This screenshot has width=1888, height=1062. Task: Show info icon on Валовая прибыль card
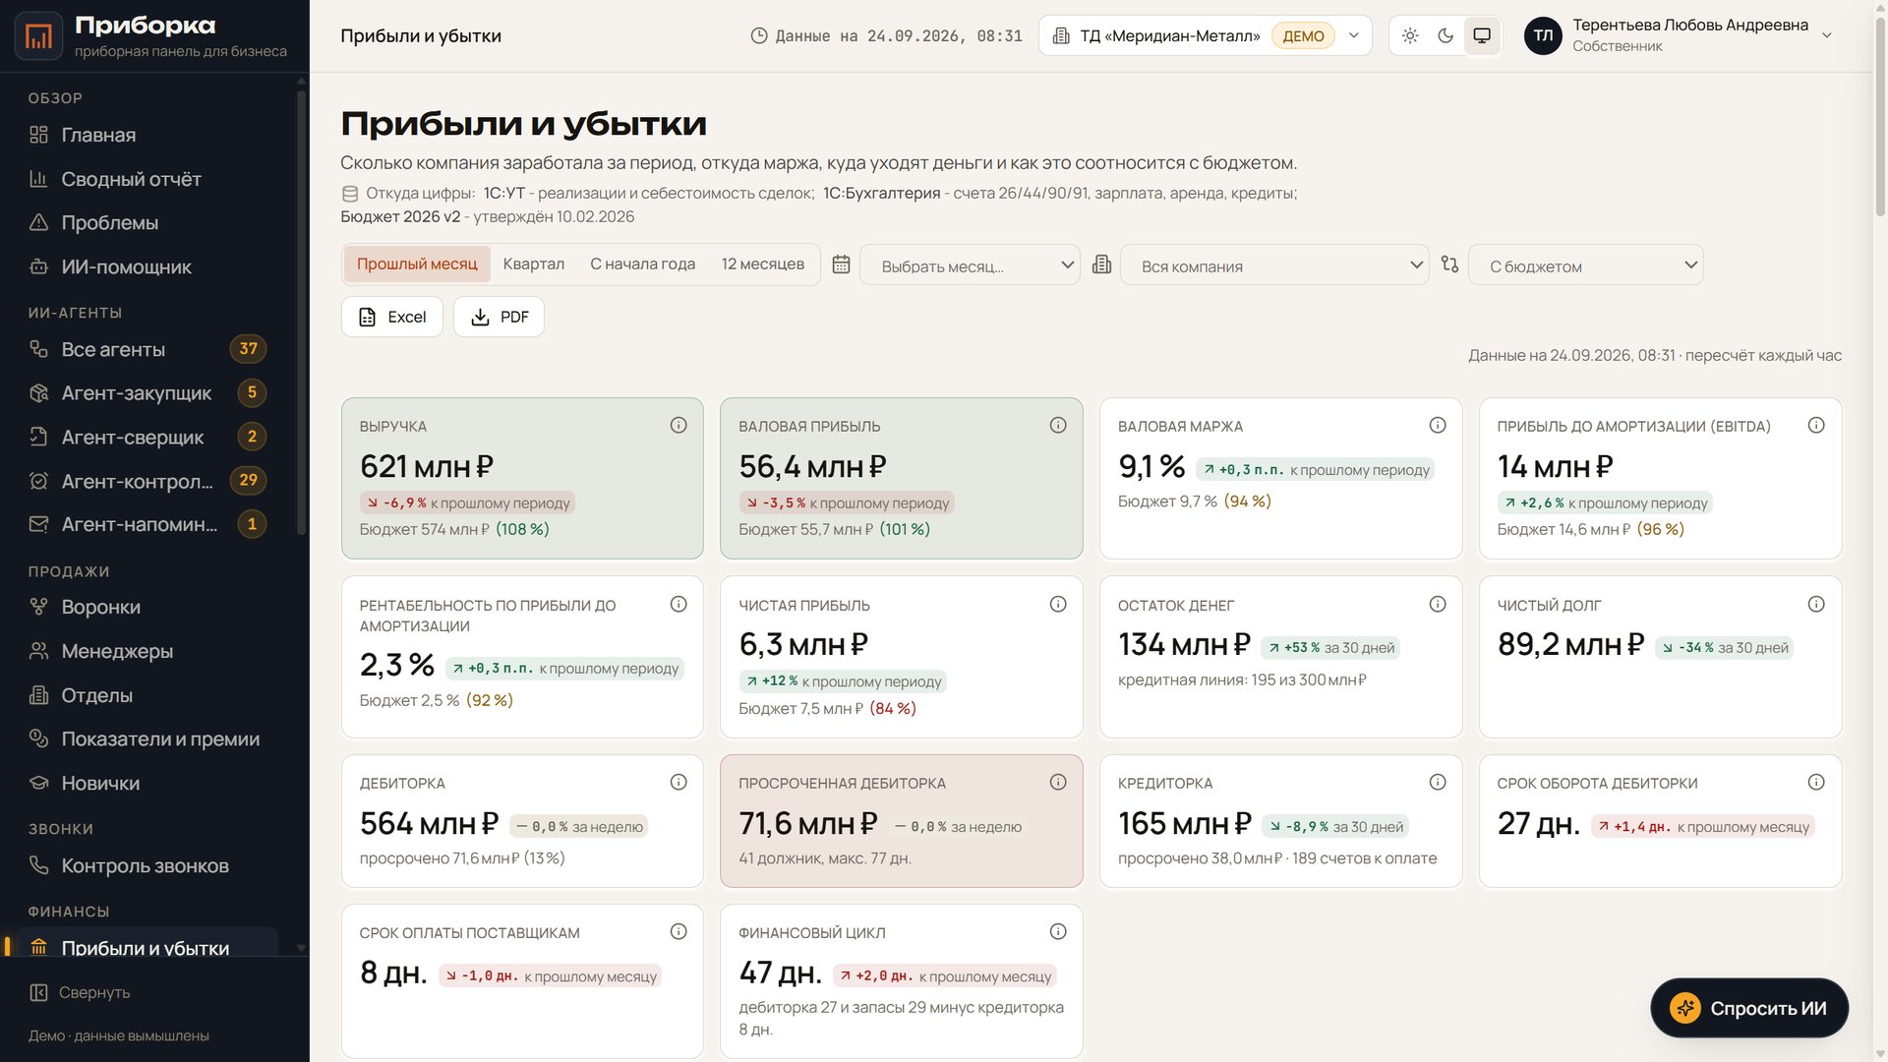[1058, 425]
